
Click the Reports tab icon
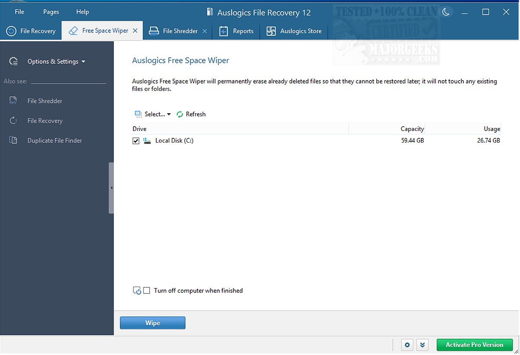224,31
